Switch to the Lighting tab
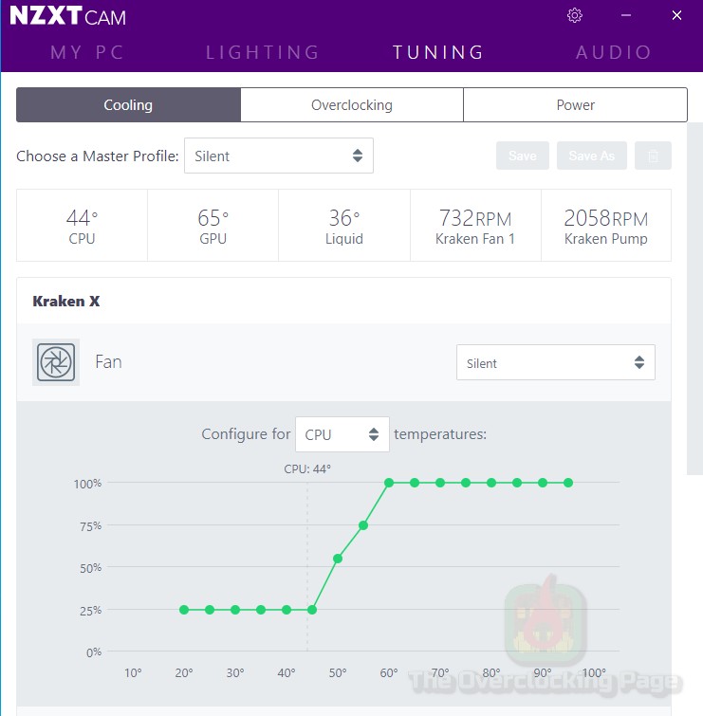The width and height of the screenshot is (703, 716). [263, 52]
